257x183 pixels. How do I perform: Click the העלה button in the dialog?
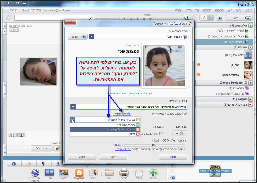click(x=113, y=157)
